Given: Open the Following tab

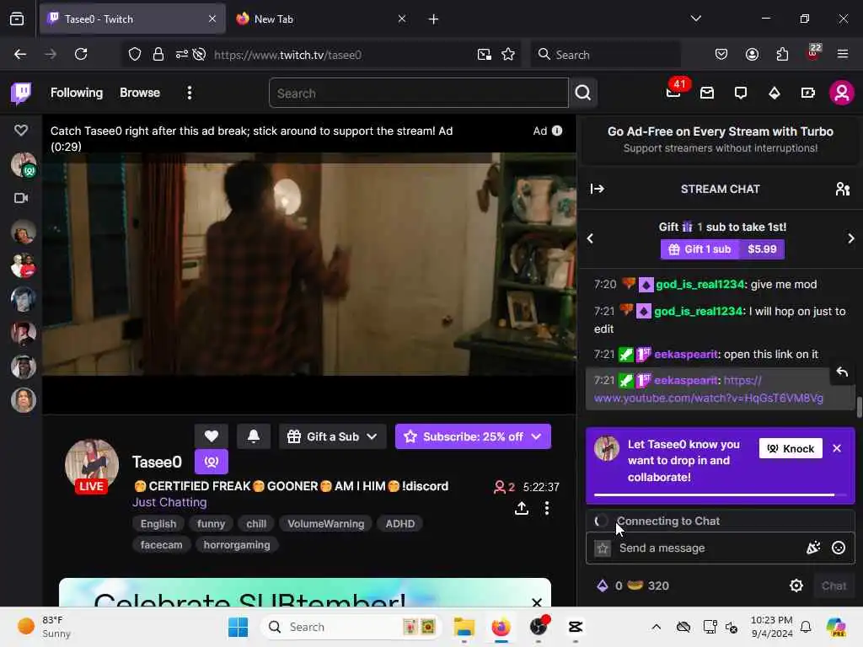Looking at the screenshot, I should (77, 93).
